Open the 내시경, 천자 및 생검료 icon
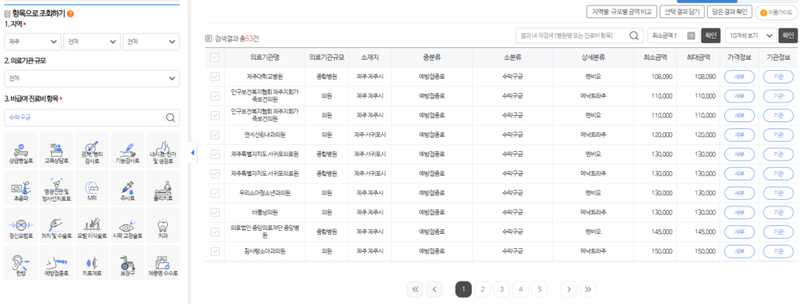 [x=163, y=150]
